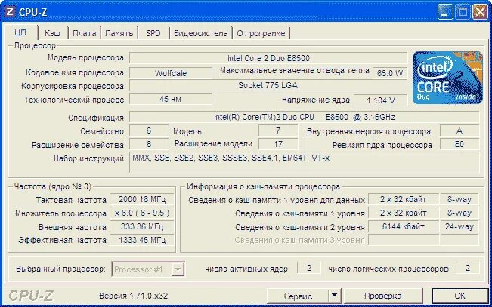Click the 333.36 МГц bus speed value

(142, 226)
